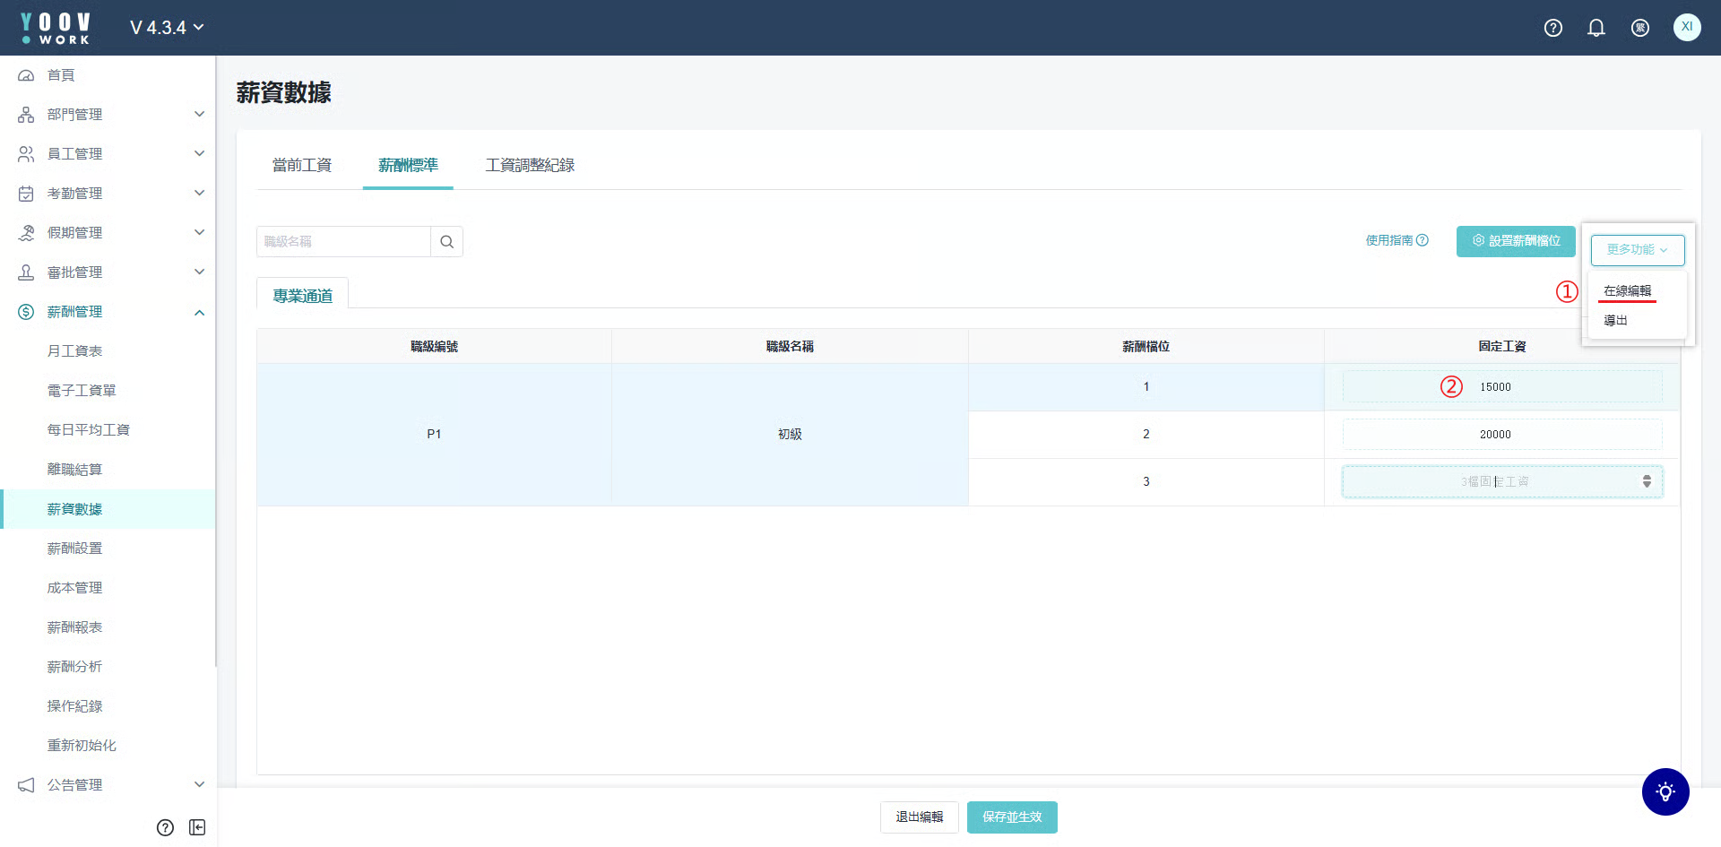1721x847 pixels.
Task: Click the 退出編輯 button
Action: pos(919,817)
